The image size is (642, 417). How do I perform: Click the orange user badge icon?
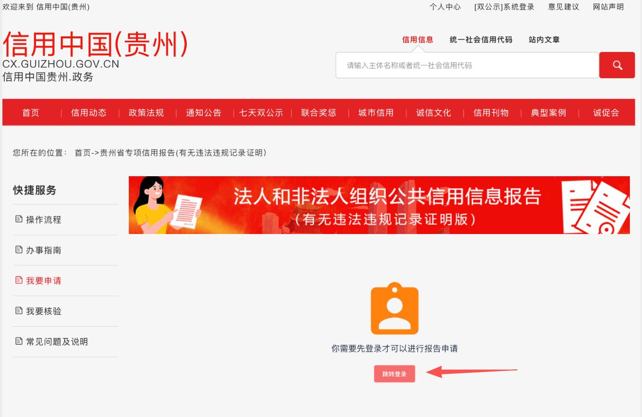click(x=394, y=308)
